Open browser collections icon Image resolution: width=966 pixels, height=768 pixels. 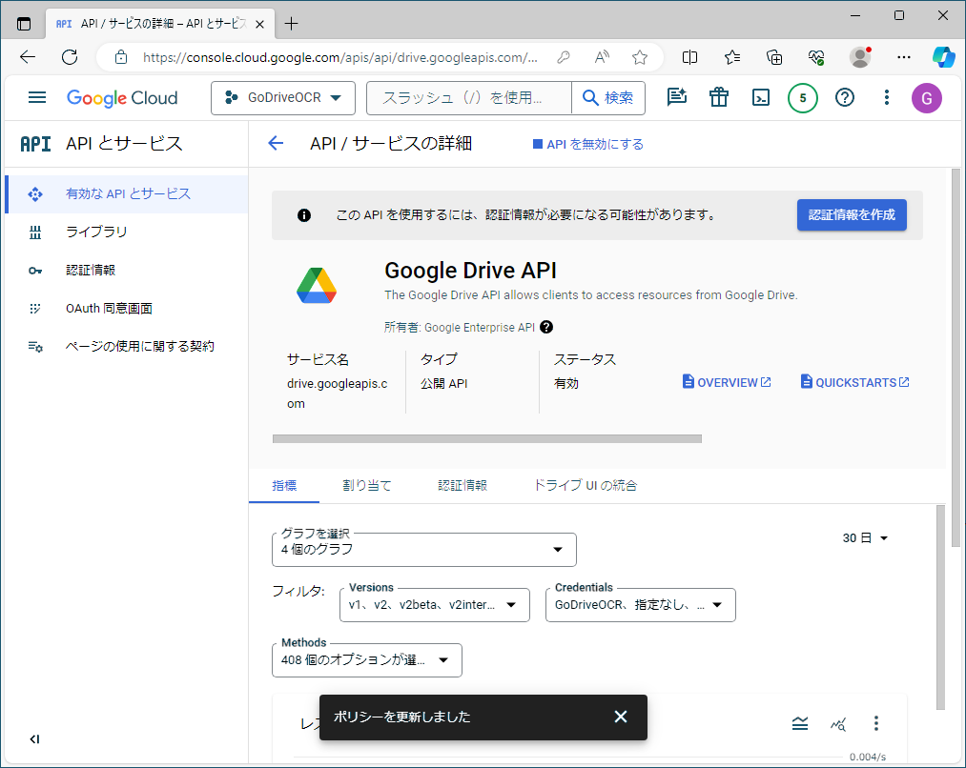pos(773,57)
